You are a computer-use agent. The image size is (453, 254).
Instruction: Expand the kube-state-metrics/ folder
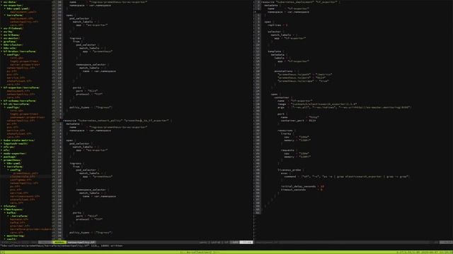18,140
